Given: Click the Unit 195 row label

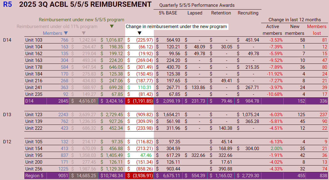Looking at the screenshot, I should (x=34, y=155).
